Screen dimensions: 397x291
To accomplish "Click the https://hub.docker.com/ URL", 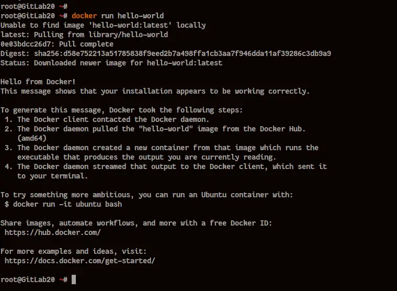I will [x=53, y=232].
